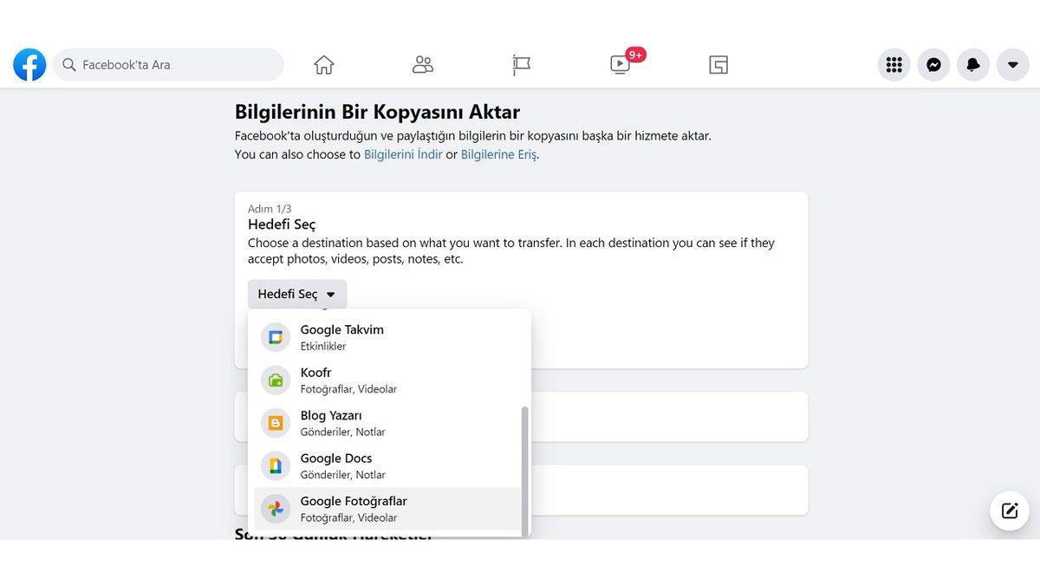Open Messenger from the chat icon
The width and height of the screenshot is (1040, 585).
coord(933,64)
